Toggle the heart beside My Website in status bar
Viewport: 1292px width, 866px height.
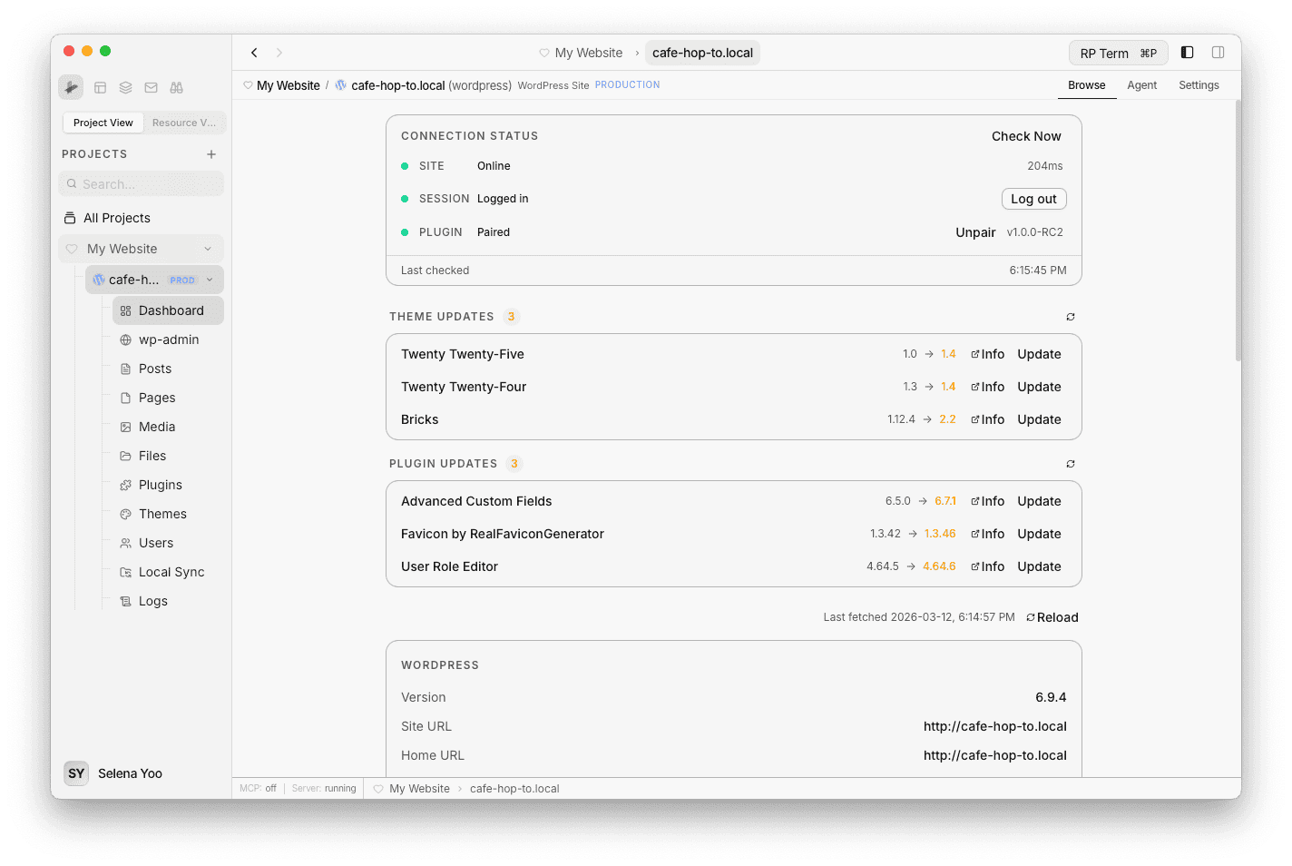(x=378, y=788)
